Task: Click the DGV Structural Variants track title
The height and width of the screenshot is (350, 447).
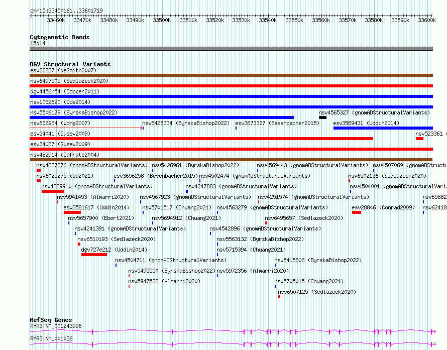Action: 70,64
